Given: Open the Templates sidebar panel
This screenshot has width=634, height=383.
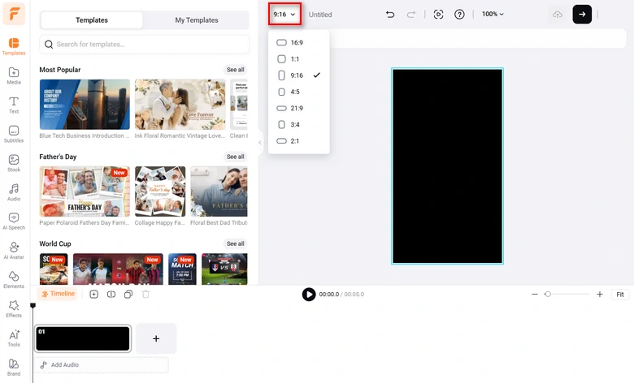Looking at the screenshot, I should 14,46.
